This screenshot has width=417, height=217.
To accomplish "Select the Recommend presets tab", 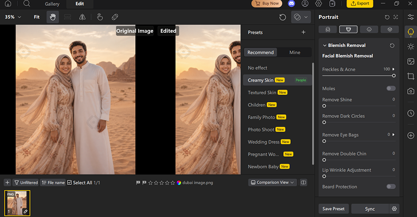I will tap(260, 52).
